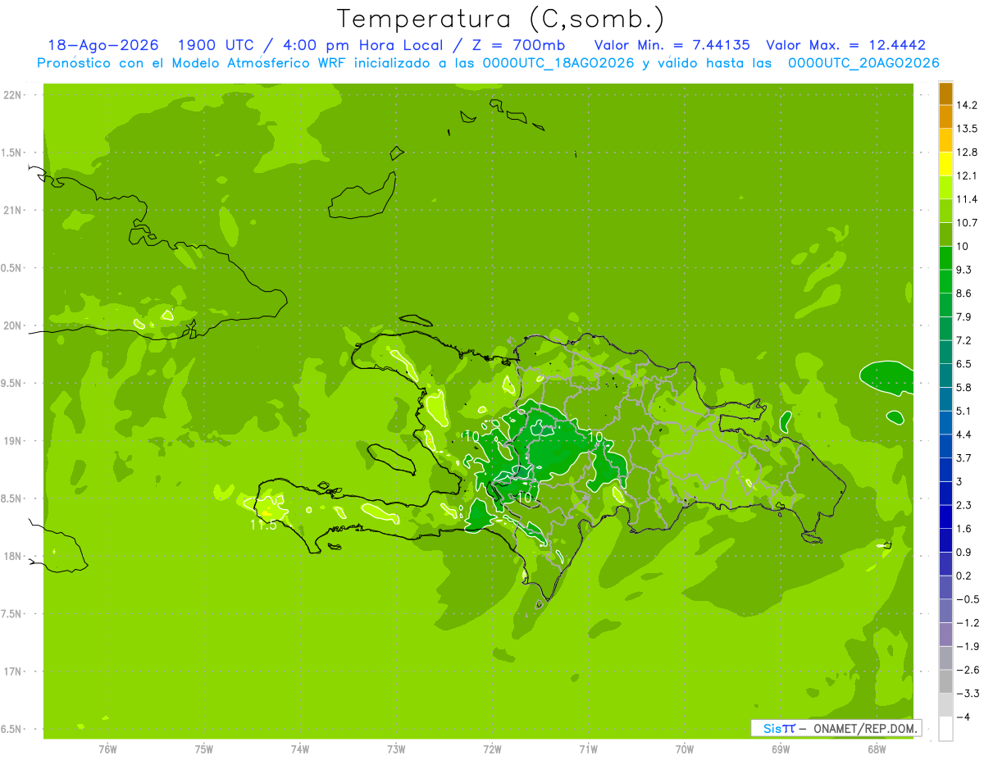
Task: Click the "5.8" color scale label
Action: 965,388
